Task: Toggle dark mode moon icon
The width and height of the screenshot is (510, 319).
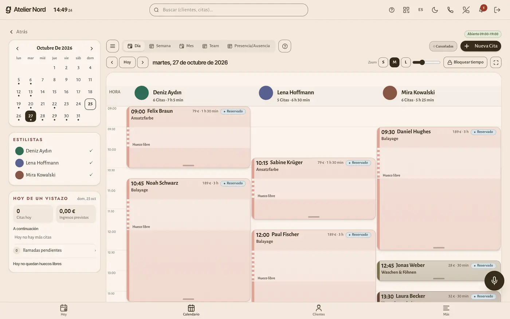Action: [435, 10]
